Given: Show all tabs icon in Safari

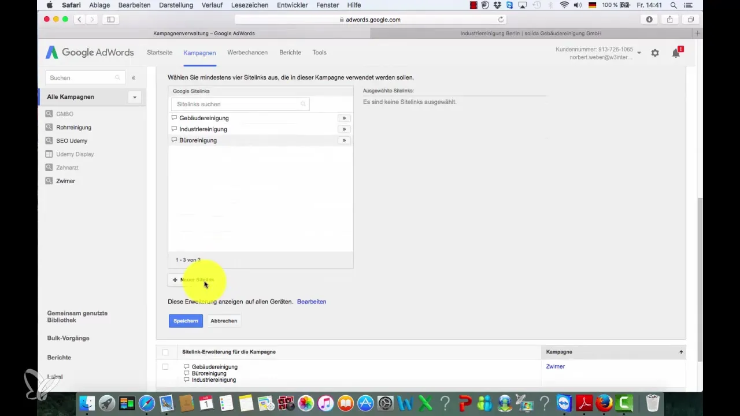Looking at the screenshot, I should (690, 19).
